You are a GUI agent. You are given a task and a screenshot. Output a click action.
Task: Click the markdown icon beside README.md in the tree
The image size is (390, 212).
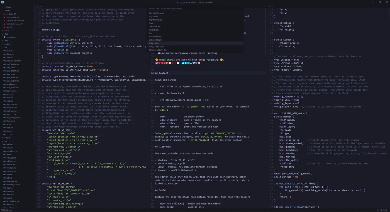[x=4, y=37]
